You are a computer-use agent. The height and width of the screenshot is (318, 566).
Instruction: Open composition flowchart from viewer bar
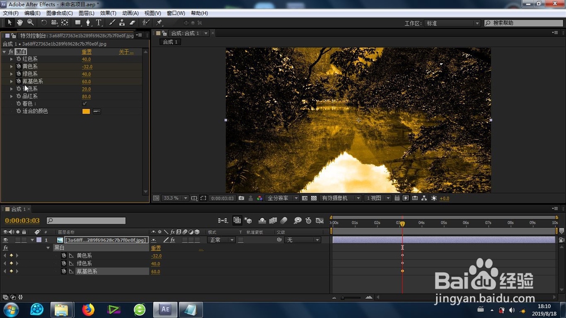(x=424, y=198)
